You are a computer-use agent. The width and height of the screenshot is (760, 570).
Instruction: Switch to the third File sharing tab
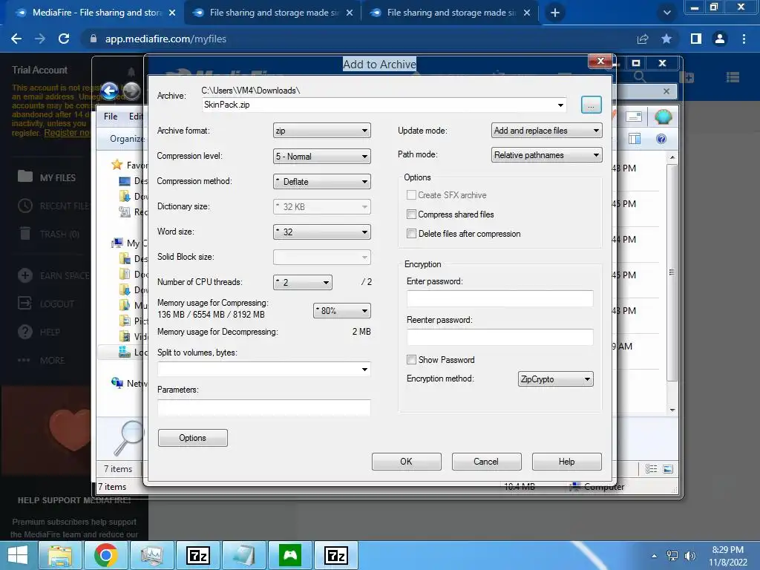(451, 13)
